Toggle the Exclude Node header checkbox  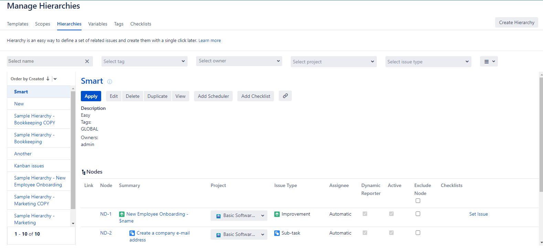(418, 201)
